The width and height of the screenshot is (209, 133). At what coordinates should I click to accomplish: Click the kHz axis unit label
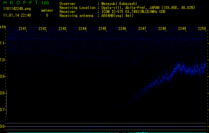pos(3,27)
